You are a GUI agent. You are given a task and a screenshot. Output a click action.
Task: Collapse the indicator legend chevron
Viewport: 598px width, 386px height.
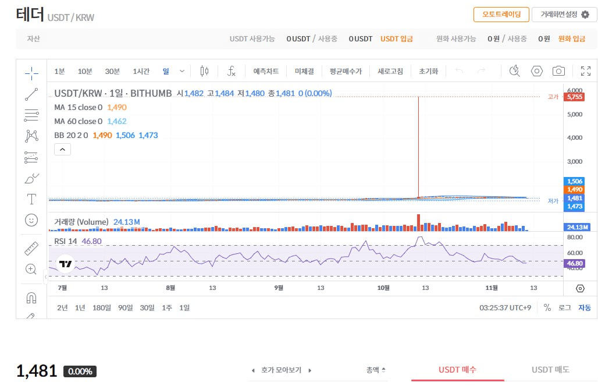tap(63, 149)
